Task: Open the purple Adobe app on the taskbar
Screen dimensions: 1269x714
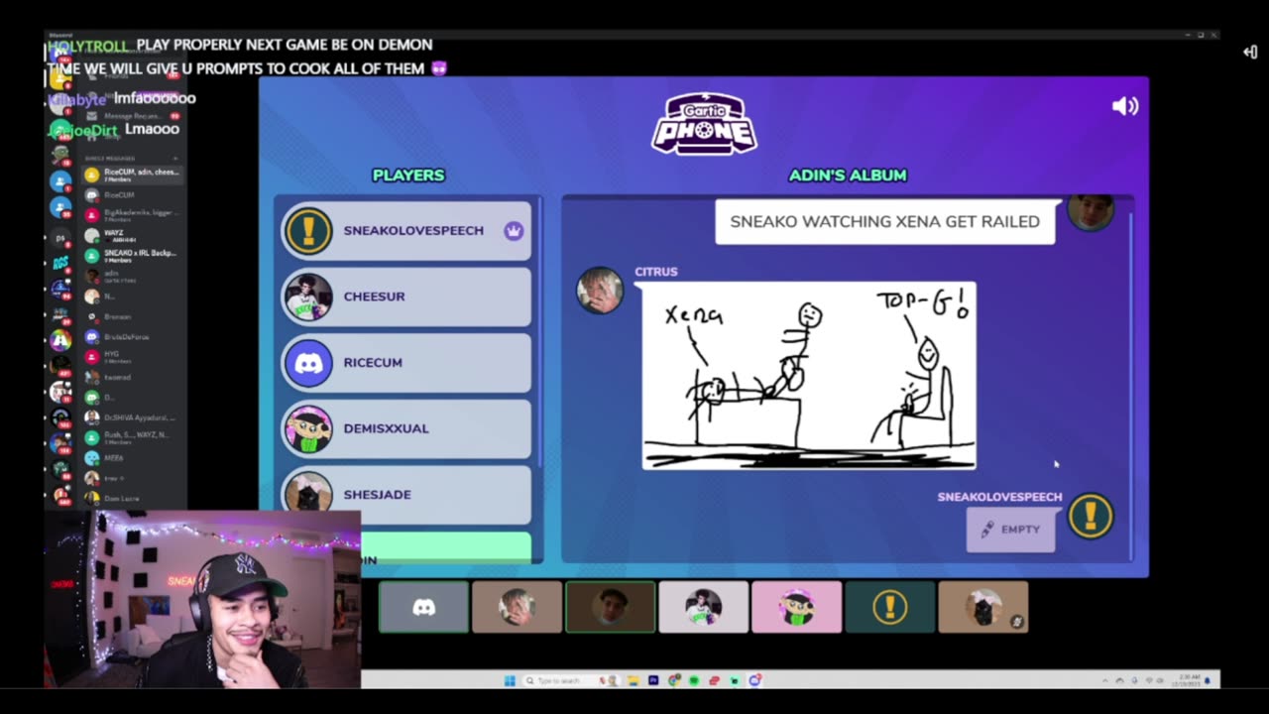Action: tap(653, 680)
